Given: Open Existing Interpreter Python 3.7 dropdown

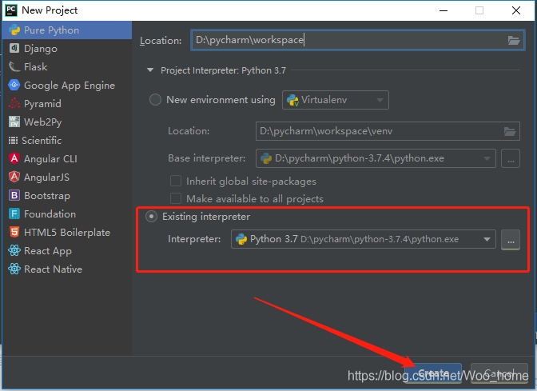Looking at the screenshot, I should (x=364, y=239).
